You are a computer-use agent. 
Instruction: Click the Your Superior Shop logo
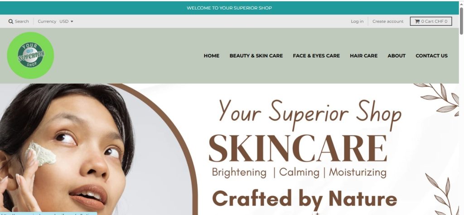tap(30, 55)
